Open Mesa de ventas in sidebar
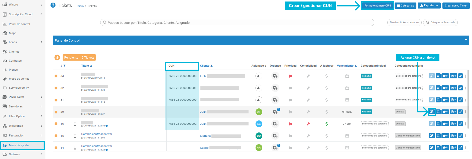The height and width of the screenshot is (159, 472). point(19,79)
